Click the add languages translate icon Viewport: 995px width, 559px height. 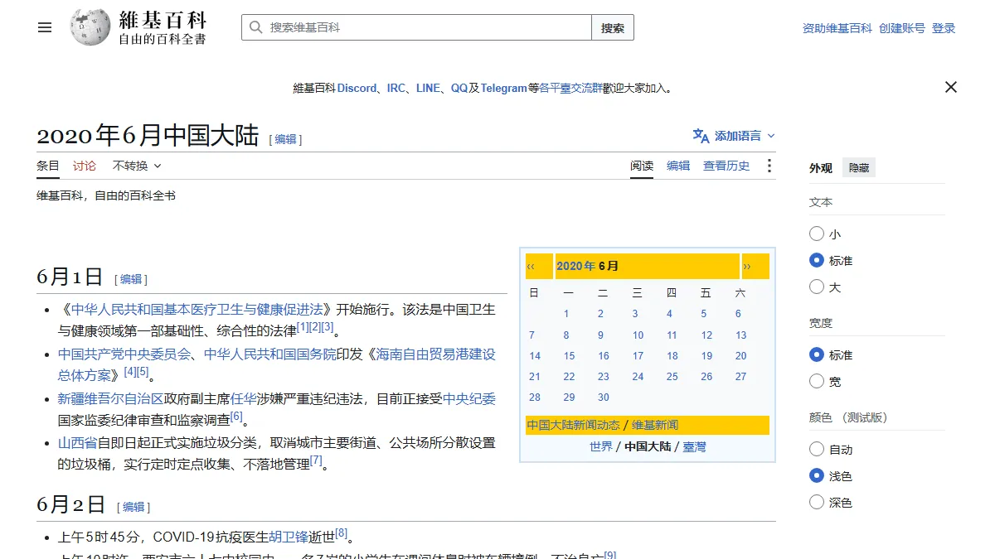click(x=701, y=136)
